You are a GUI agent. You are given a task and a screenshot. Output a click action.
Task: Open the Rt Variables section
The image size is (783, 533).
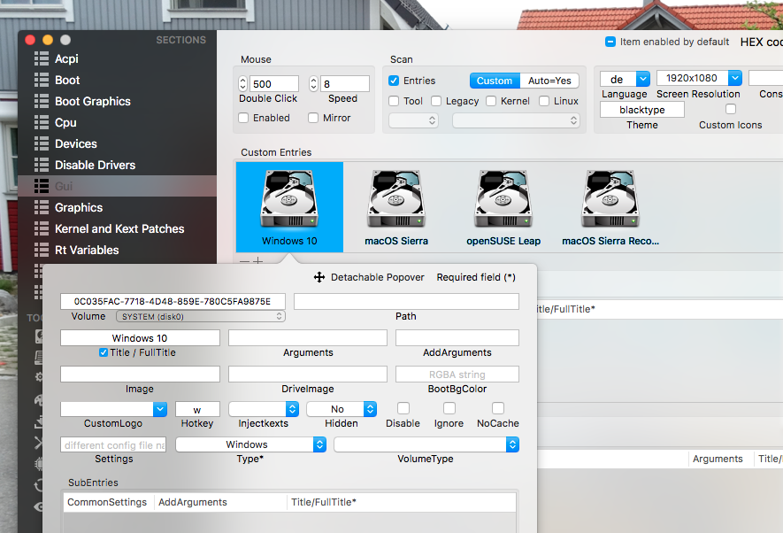tap(118, 250)
